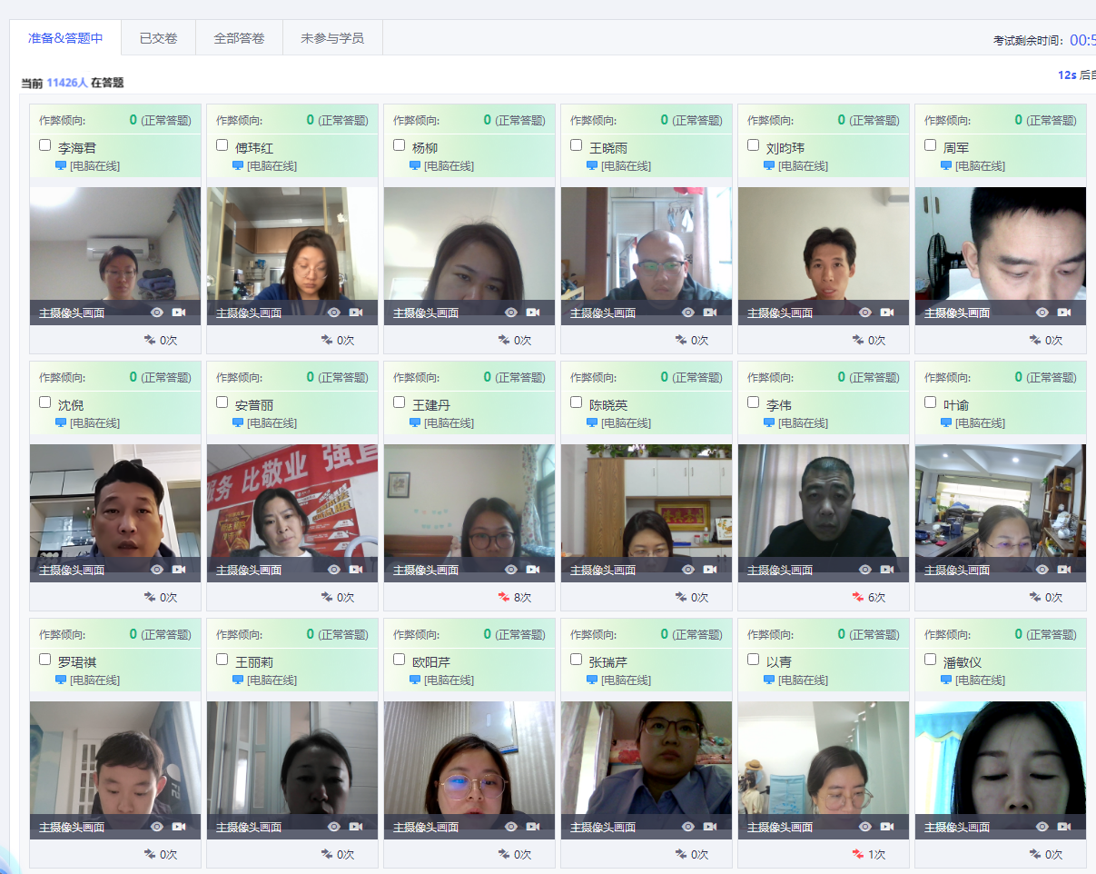Click the red screen-switch icon showing 6次
The image size is (1096, 874).
click(x=858, y=598)
